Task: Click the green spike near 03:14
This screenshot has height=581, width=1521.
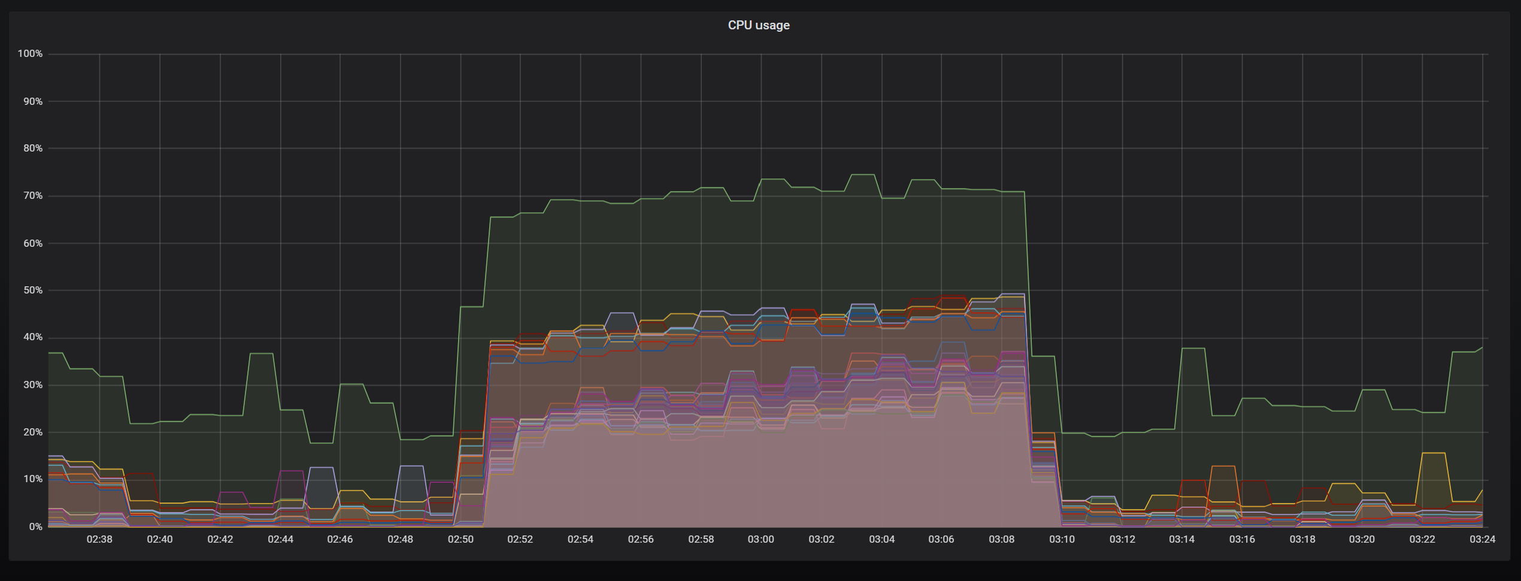Action: tap(1193, 348)
